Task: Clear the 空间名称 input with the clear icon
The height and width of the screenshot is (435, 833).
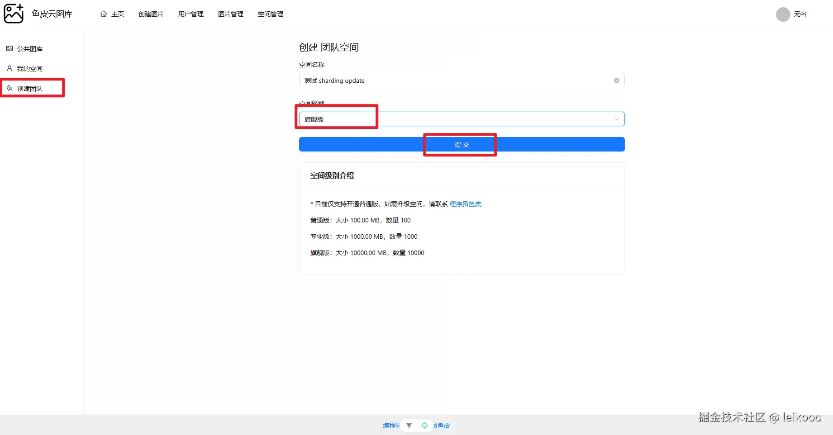Action: pyautogui.click(x=616, y=80)
